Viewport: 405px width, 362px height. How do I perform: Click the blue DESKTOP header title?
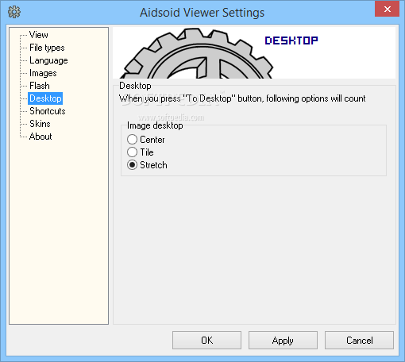pyautogui.click(x=291, y=40)
